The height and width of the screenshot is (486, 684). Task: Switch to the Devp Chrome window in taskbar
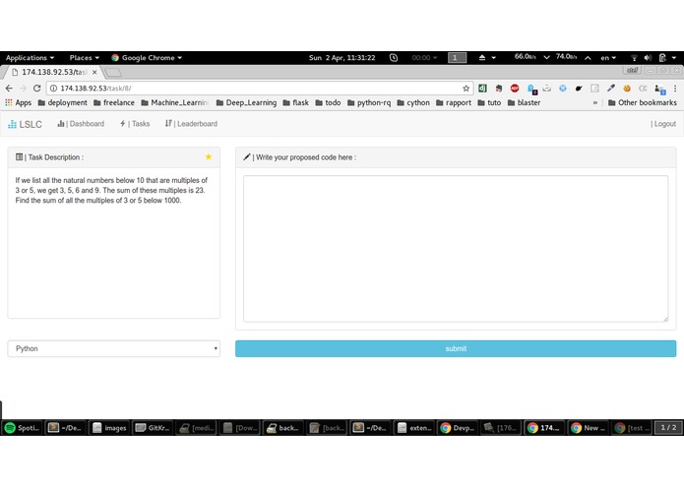458,428
